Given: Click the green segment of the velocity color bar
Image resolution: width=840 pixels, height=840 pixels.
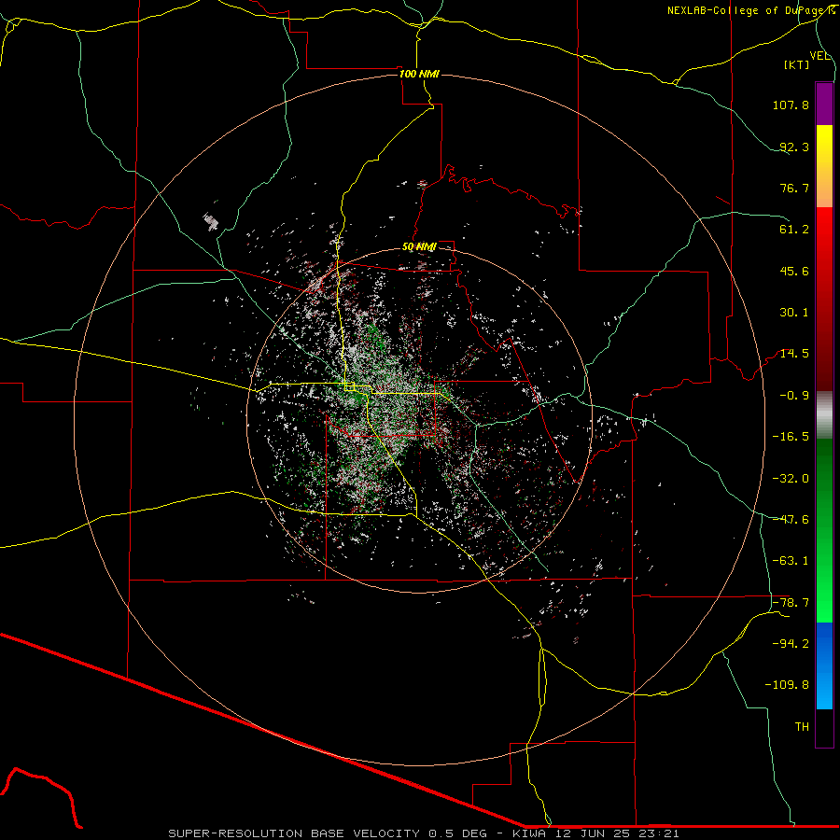Looking at the screenshot, I should pyautogui.click(x=824, y=530).
